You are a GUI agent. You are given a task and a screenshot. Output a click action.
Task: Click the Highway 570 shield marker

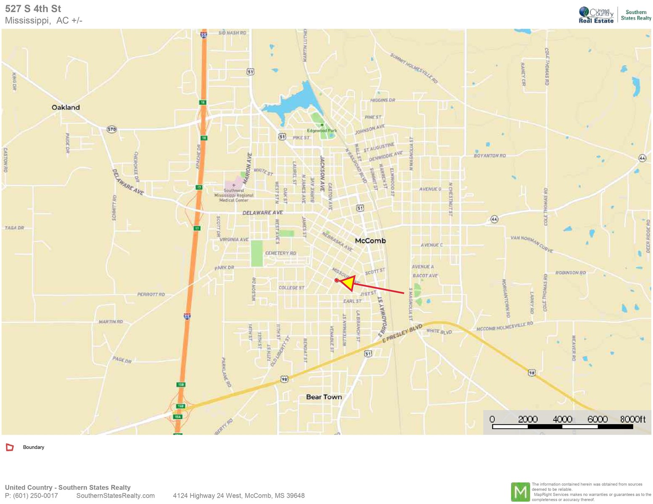111,129
